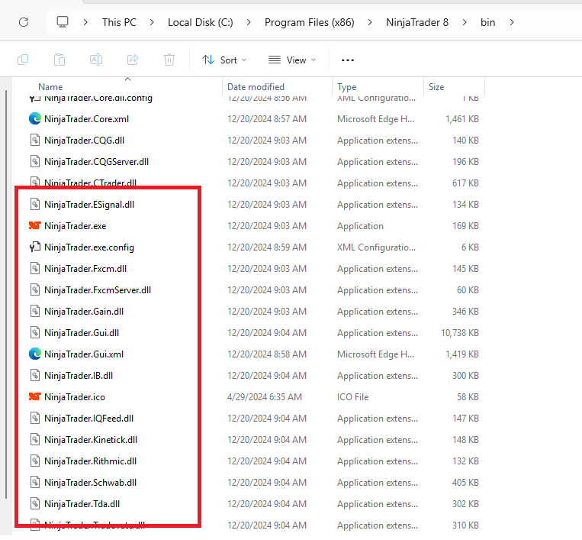Click DLL icon of NinjaTrader.Schwab.dll
Image resolution: width=582 pixels, height=540 pixels.
pos(35,482)
